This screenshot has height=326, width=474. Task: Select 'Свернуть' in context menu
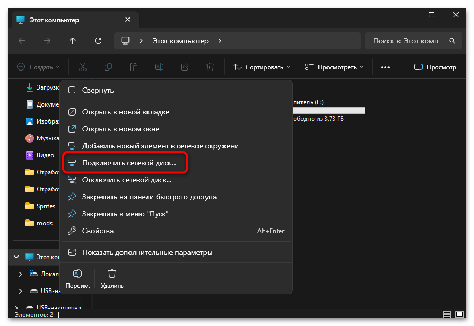(177, 90)
